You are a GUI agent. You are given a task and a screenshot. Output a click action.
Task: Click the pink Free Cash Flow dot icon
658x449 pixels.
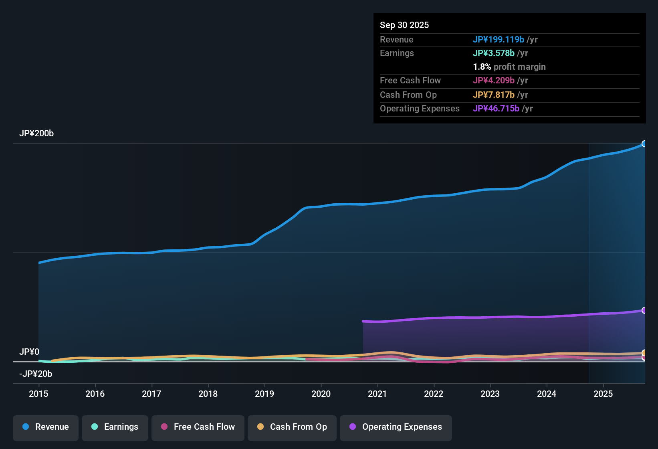[164, 427]
